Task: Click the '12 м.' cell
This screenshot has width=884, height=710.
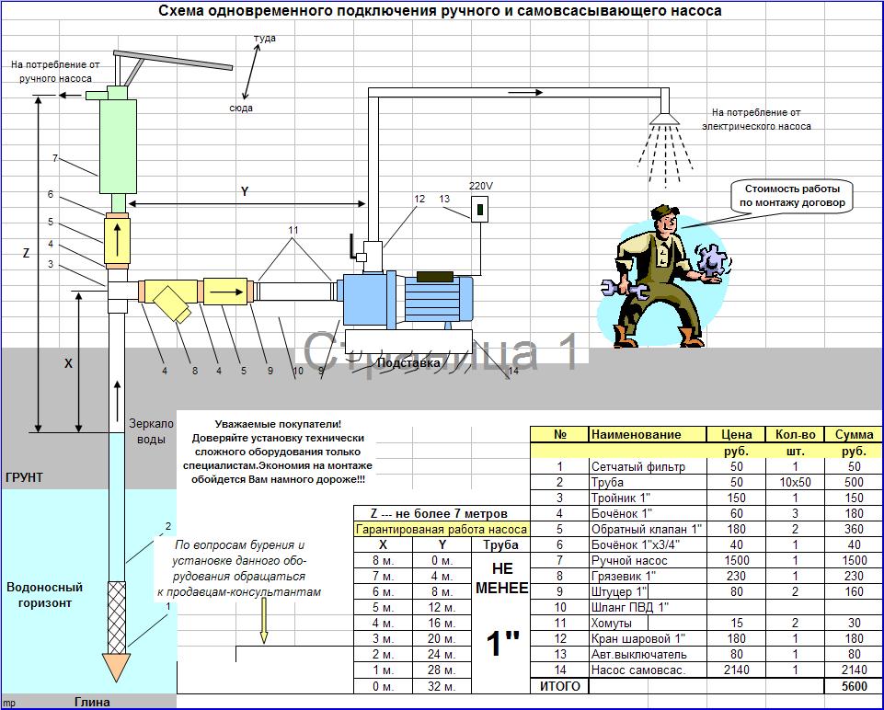Action: pyautogui.click(x=442, y=607)
